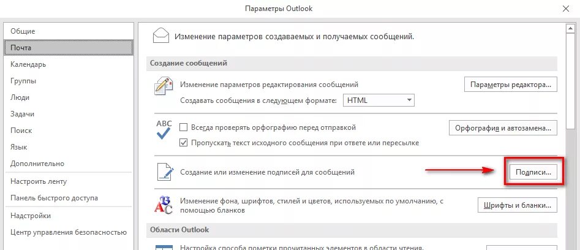Click the Подписи... button
The width and height of the screenshot is (580, 250).
pos(533,172)
